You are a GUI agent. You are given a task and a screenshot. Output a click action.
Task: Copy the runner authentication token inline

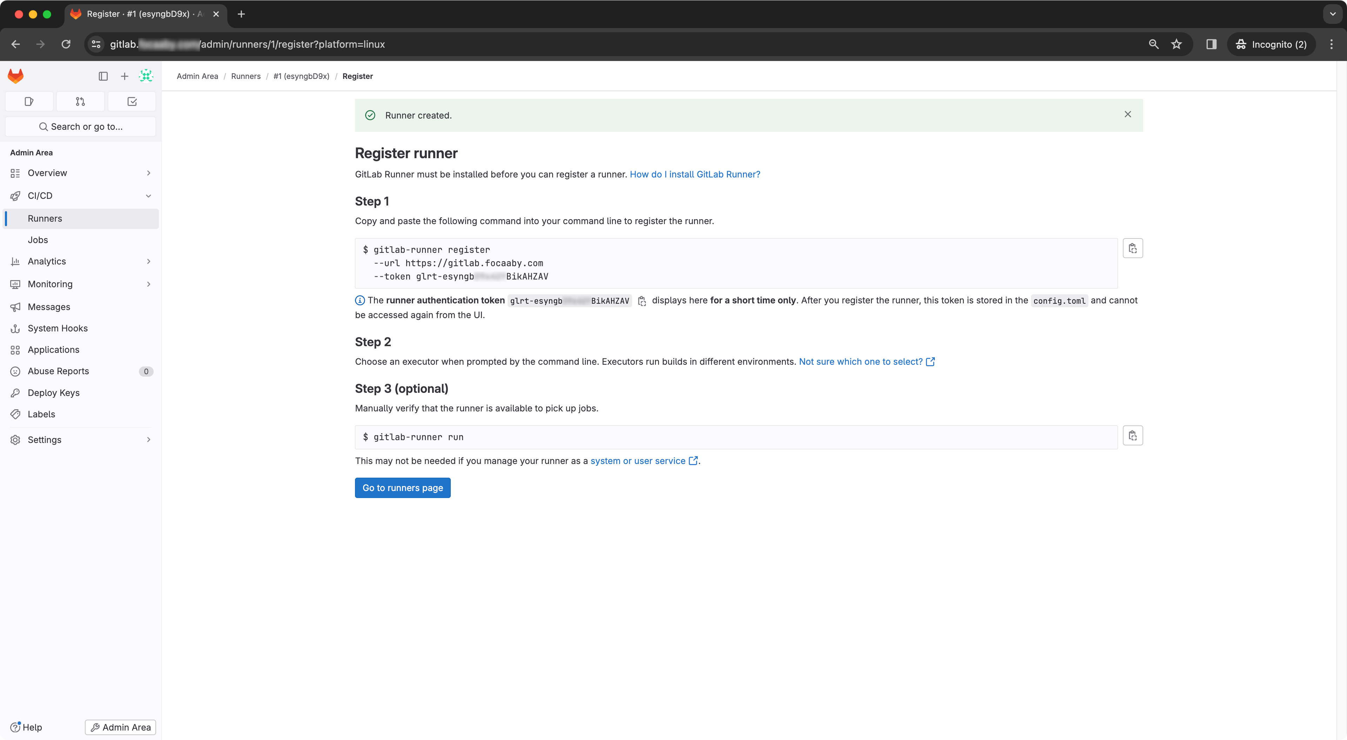[x=642, y=301]
